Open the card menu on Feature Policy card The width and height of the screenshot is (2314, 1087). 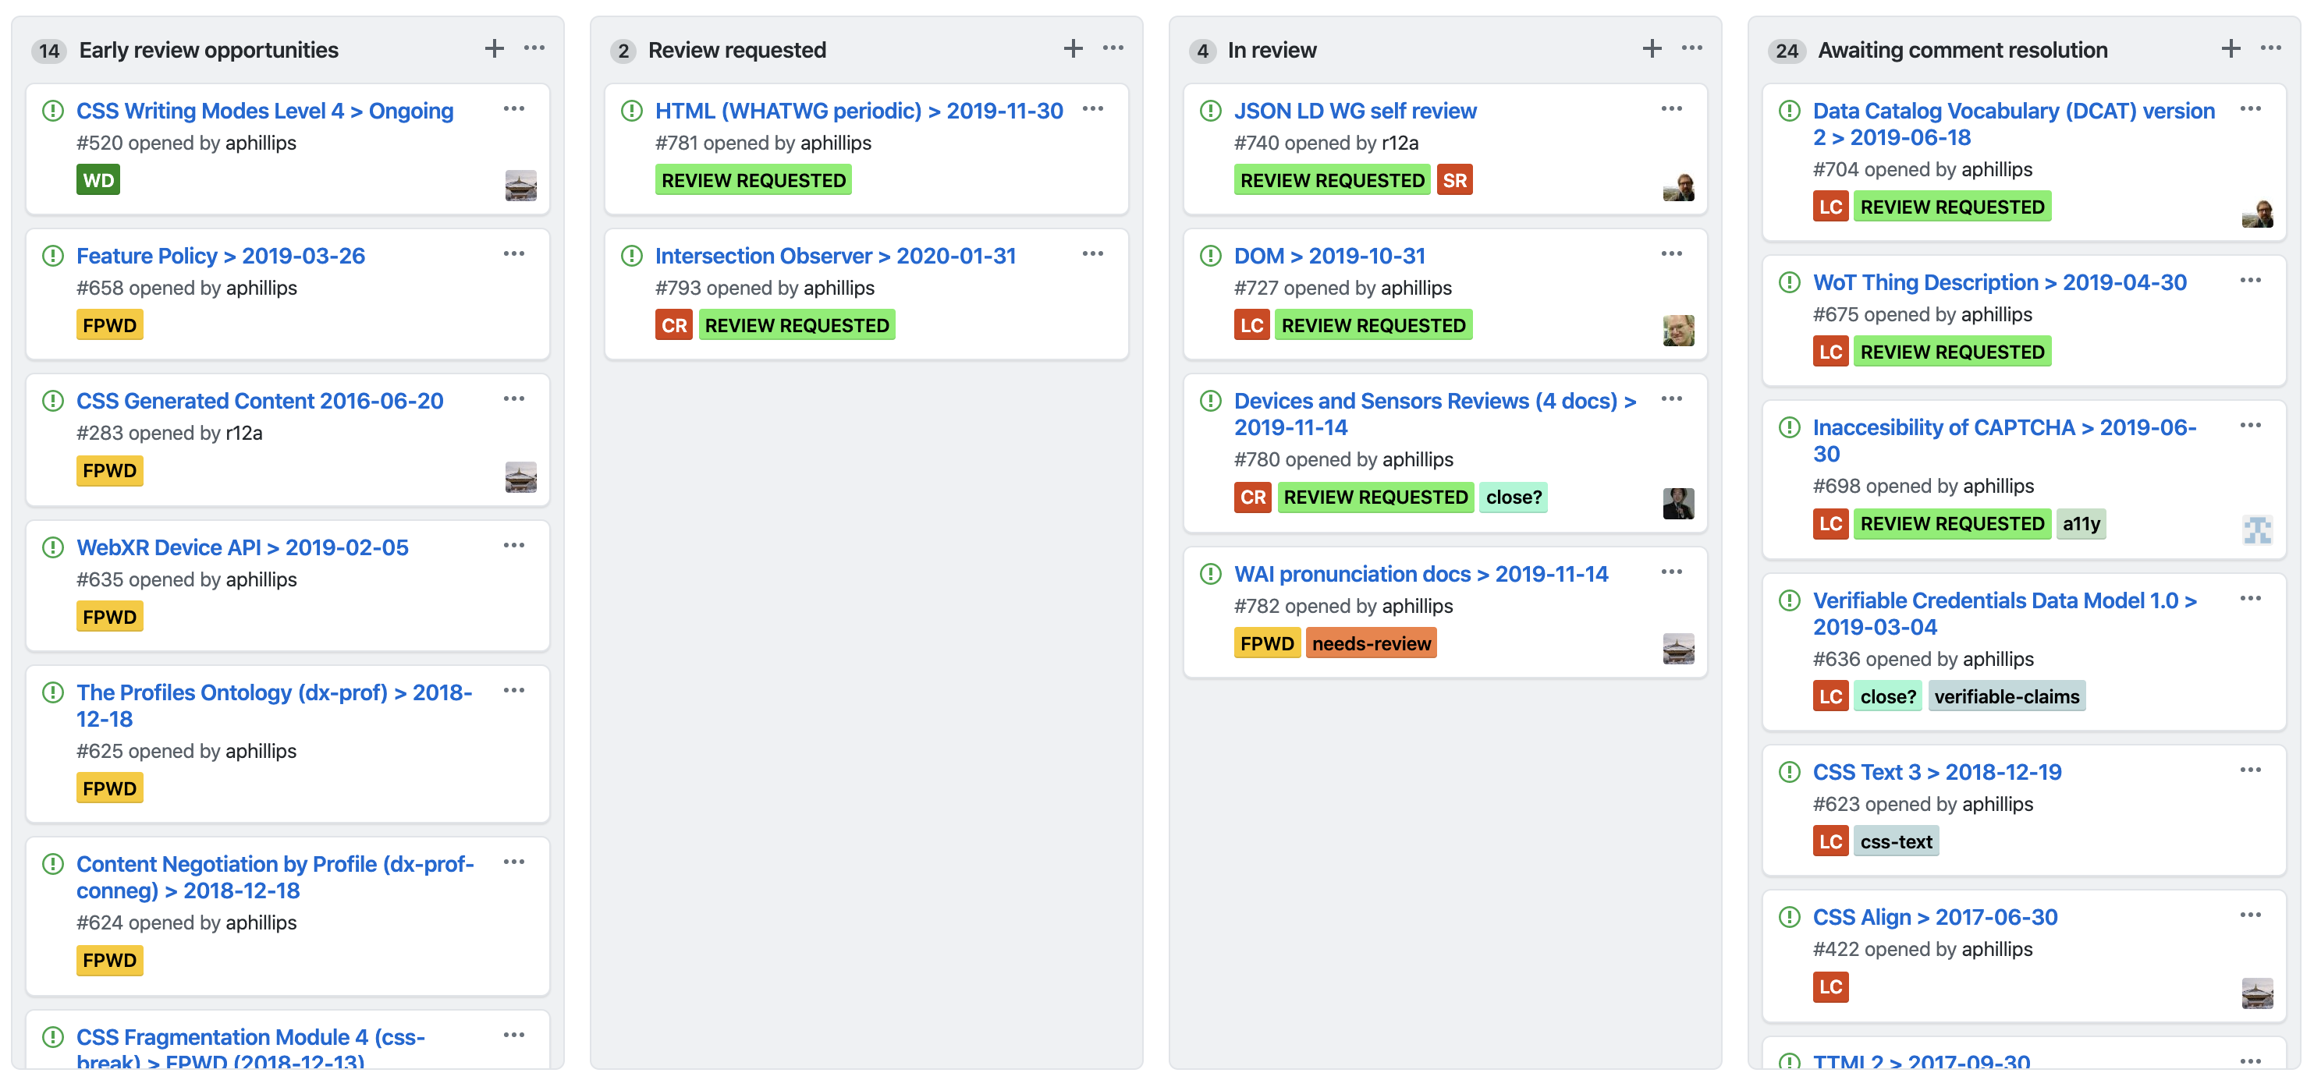[514, 254]
